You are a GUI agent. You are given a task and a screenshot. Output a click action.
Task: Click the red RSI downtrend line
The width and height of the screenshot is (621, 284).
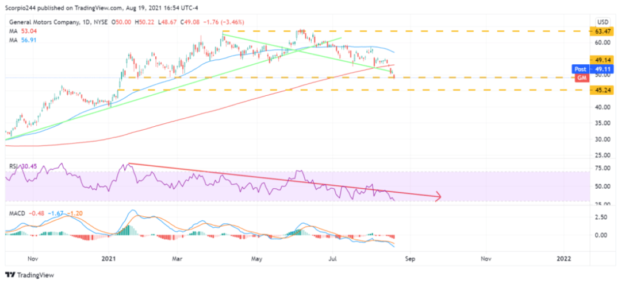283,180
